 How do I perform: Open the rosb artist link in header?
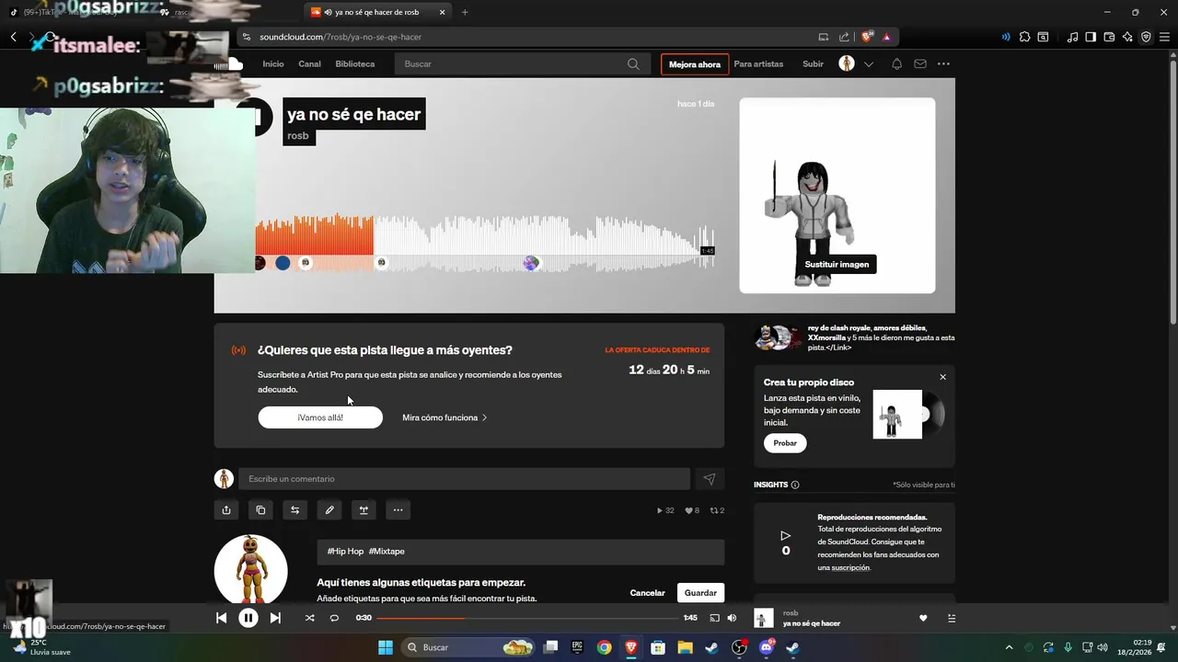point(298,135)
